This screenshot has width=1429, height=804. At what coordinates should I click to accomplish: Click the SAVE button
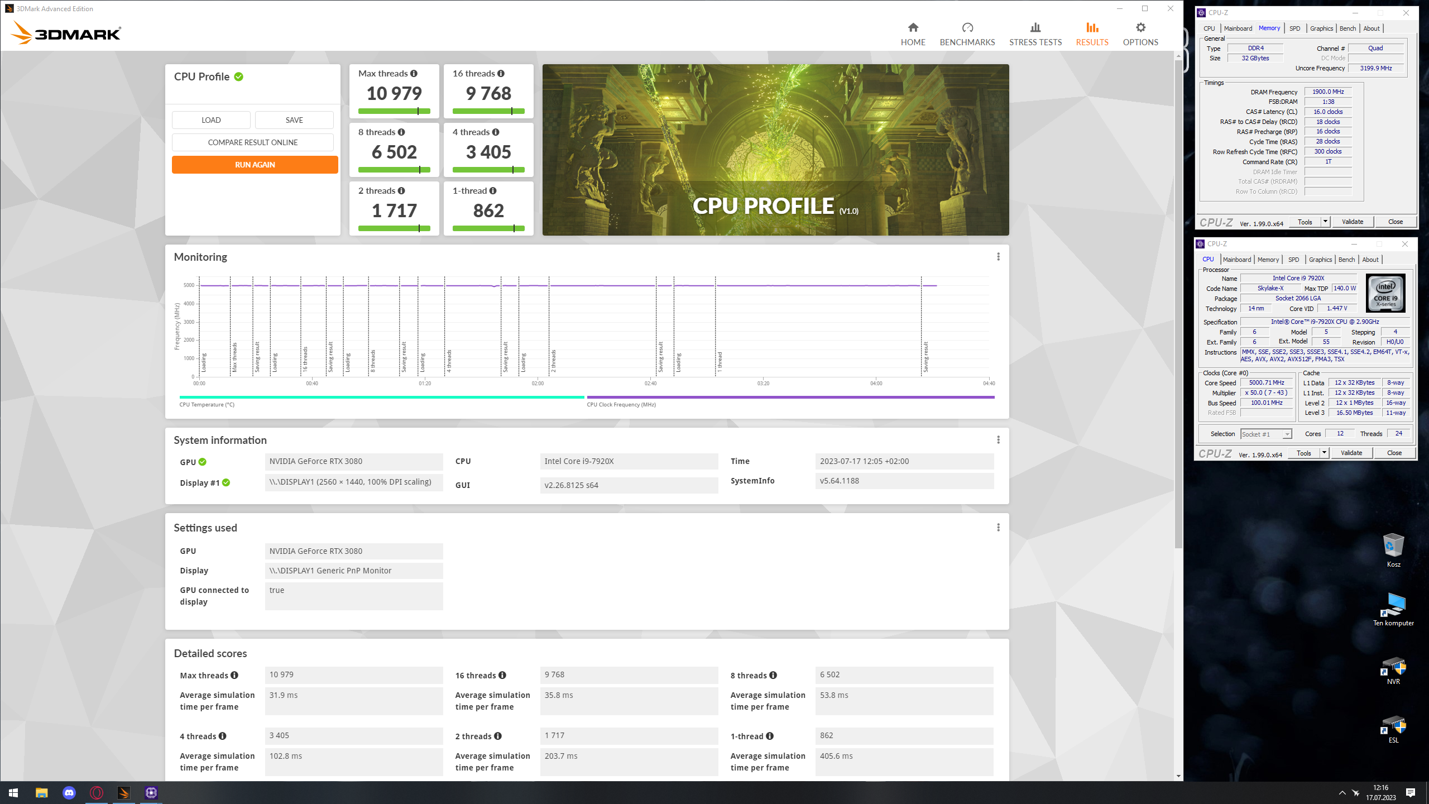(x=294, y=120)
